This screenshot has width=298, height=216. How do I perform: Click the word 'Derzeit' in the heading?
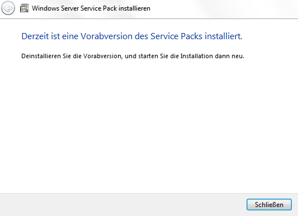(x=35, y=36)
